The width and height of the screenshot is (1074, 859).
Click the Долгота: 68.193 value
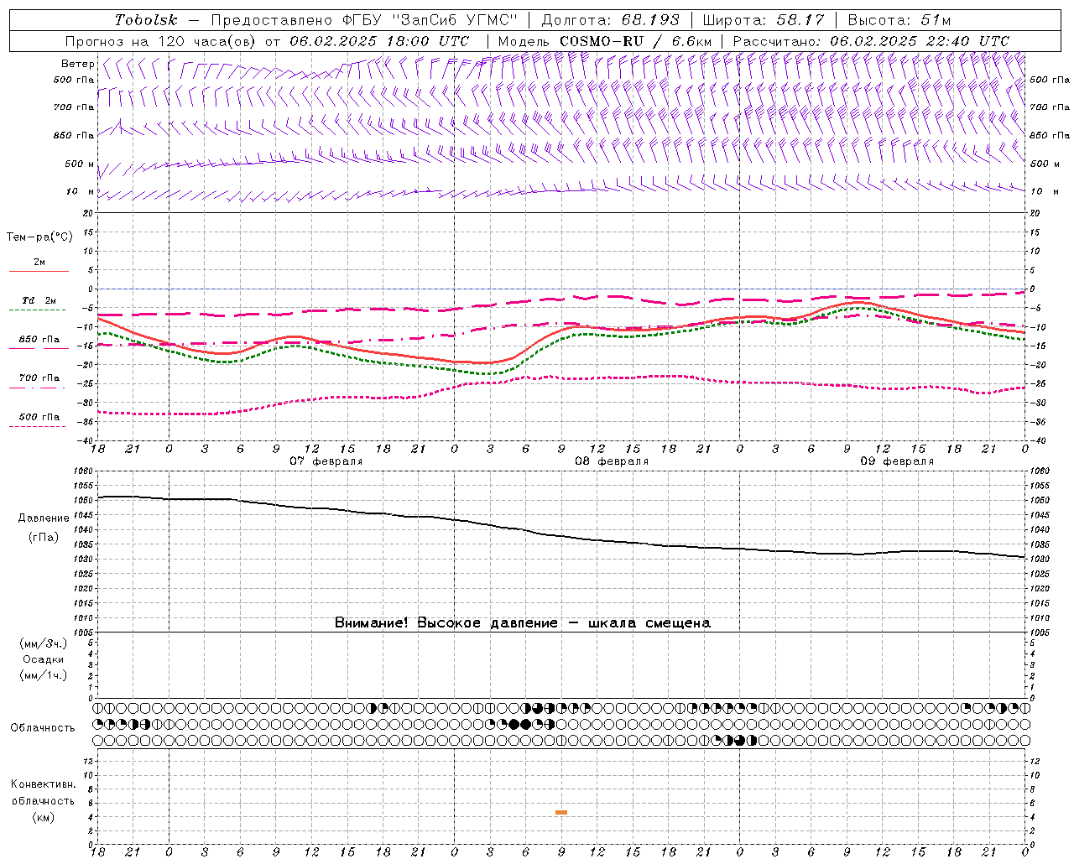coord(611,20)
